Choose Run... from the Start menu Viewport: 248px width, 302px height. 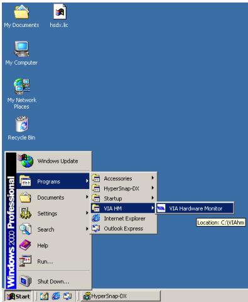click(x=53, y=261)
